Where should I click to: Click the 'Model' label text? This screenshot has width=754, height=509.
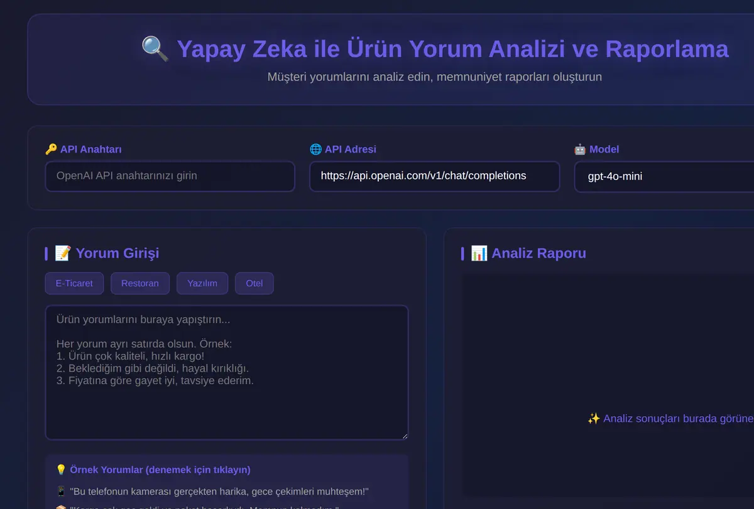point(604,149)
